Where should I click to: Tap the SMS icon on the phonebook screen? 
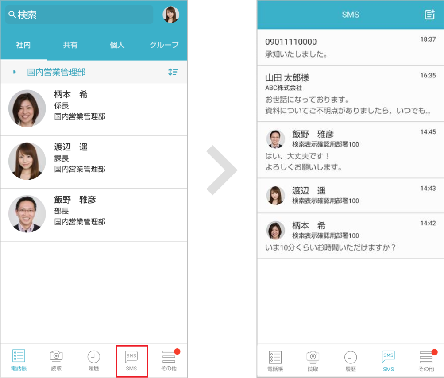coord(131,360)
